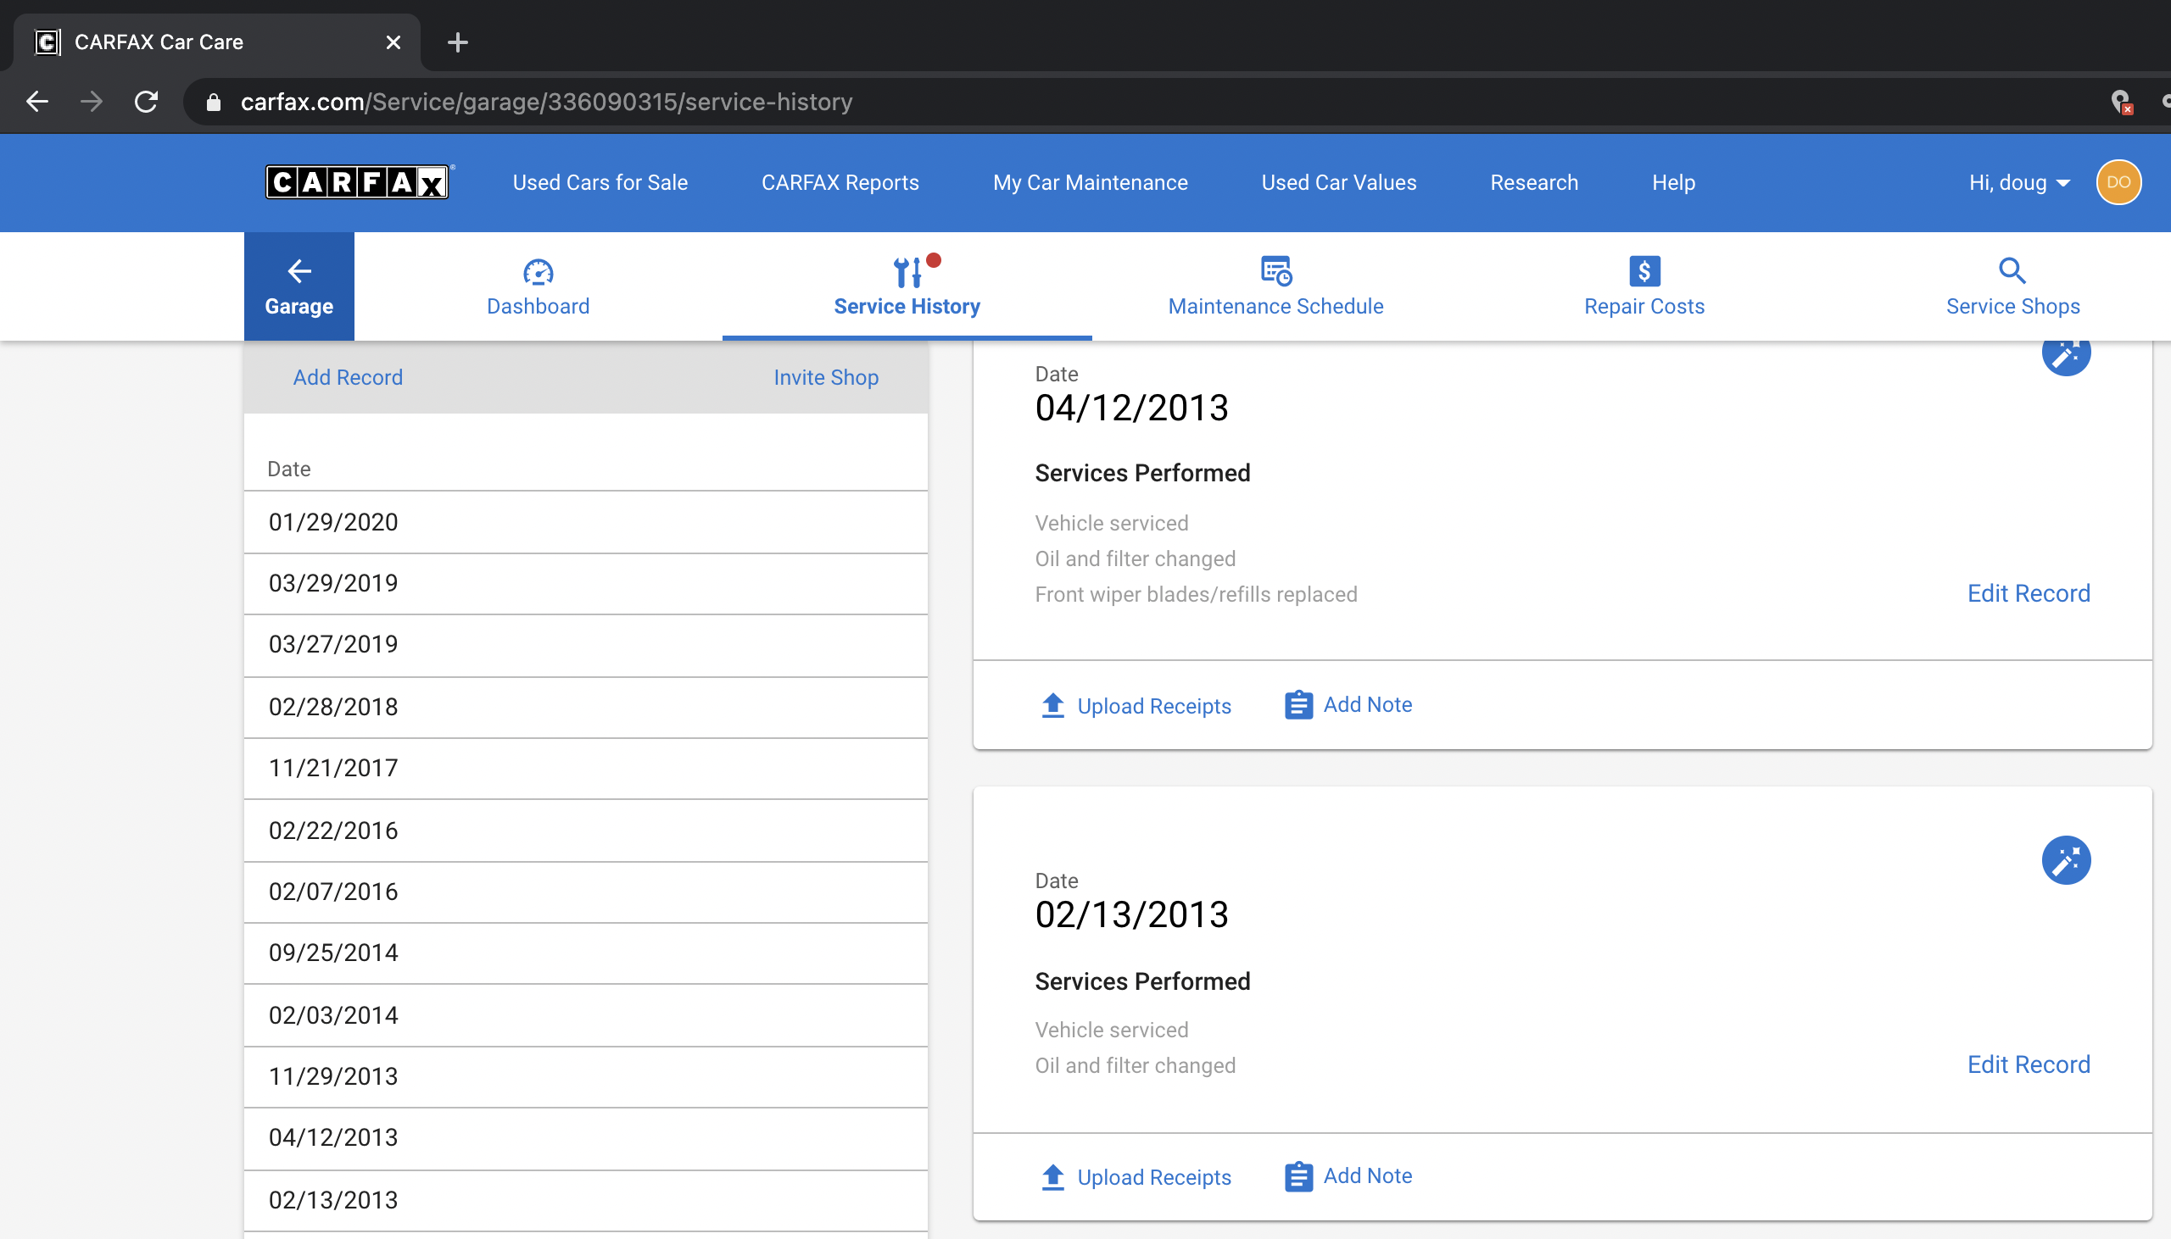This screenshot has width=2171, height=1239.
Task: Click upload arrow icon in 04/12/2013 record
Action: pyautogui.click(x=1053, y=704)
